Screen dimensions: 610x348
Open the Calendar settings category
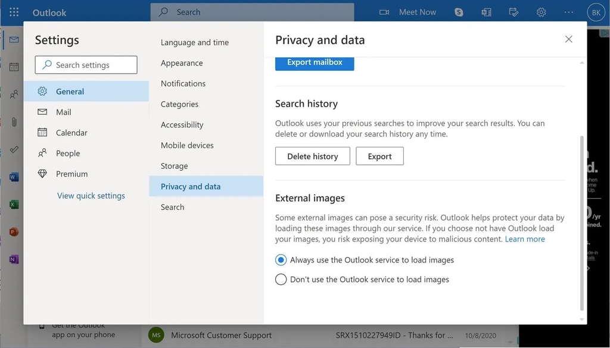click(86, 133)
